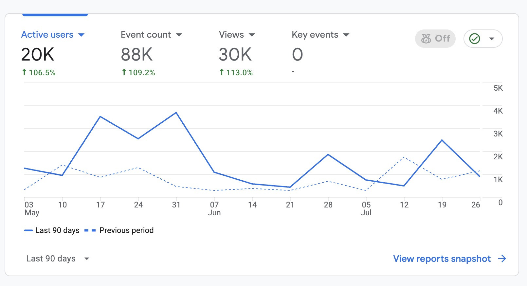Screen dimensions: 527x286
Task: Click the arrow icon beside View reports snapshot
Action: click(502, 259)
